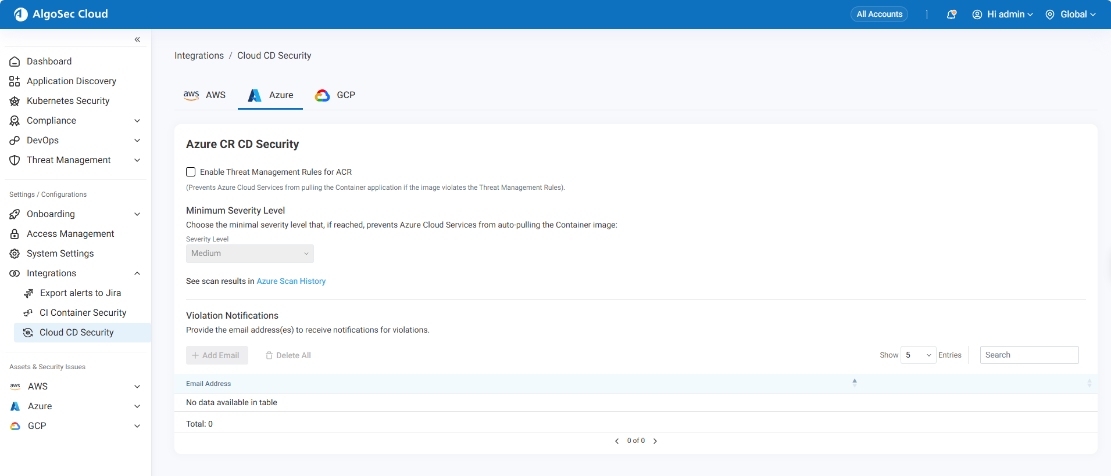
Task: Click the Access Management lock icon
Action: tap(15, 234)
